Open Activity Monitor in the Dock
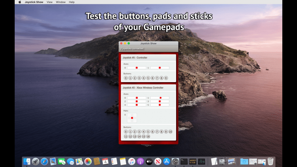 pos(201,162)
